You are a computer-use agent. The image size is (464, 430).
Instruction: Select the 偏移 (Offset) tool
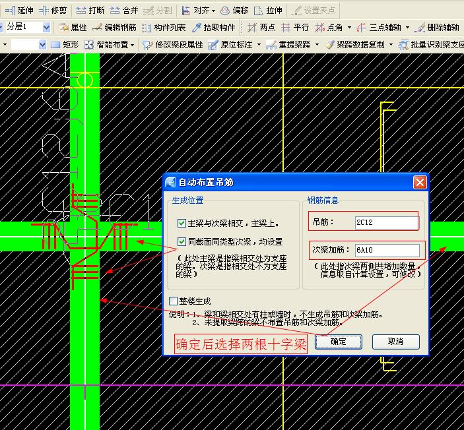click(234, 11)
